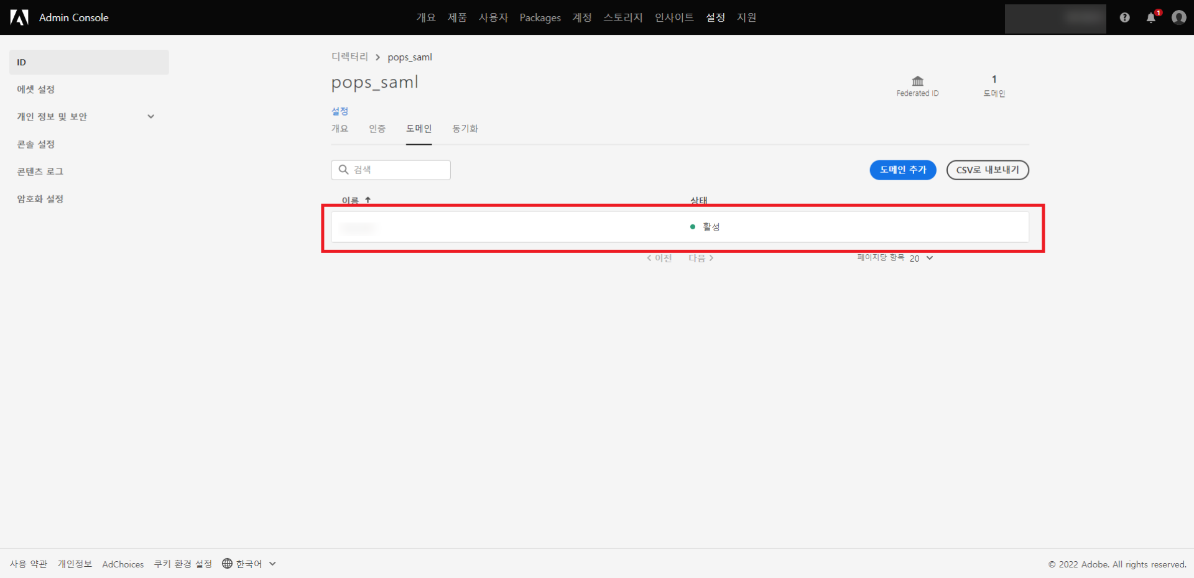This screenshot has height=578, width=1194.
Task: Sort by the 이름 column arrow
Action: coord(368,200)
